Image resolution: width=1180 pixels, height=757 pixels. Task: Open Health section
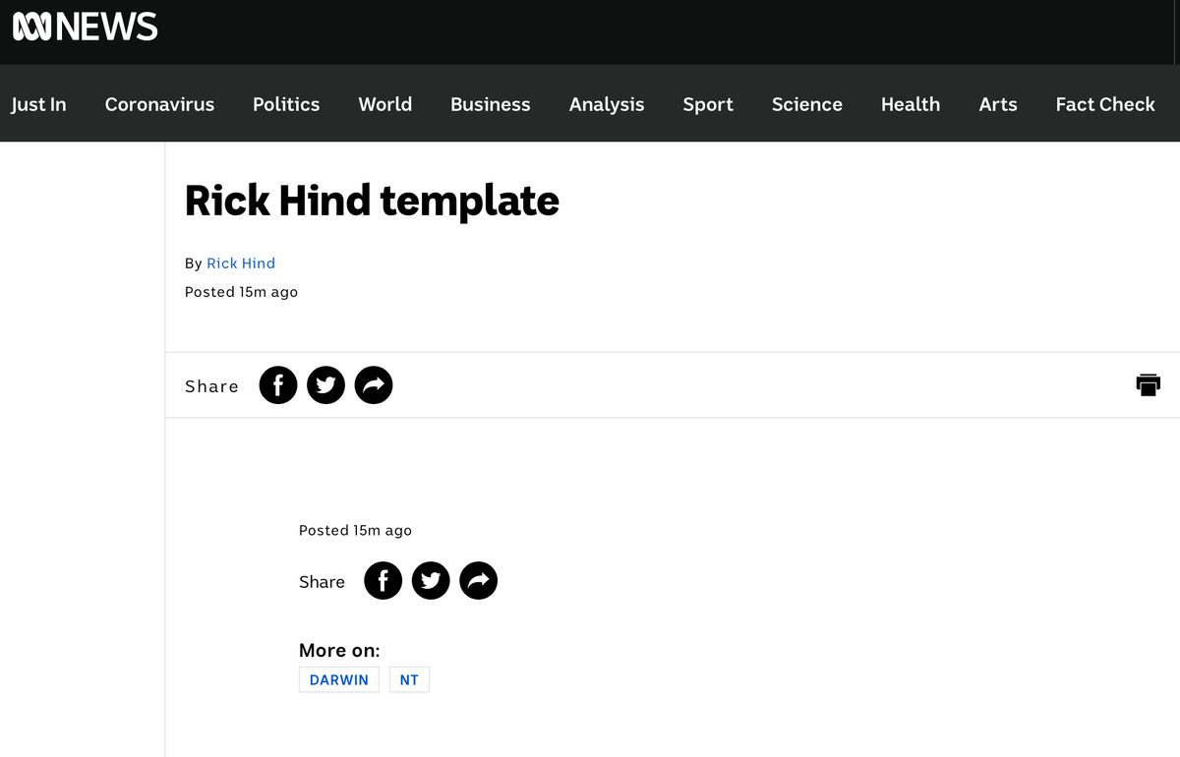point(911,104)
